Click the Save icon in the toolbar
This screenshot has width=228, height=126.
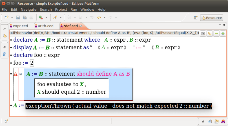18,17
